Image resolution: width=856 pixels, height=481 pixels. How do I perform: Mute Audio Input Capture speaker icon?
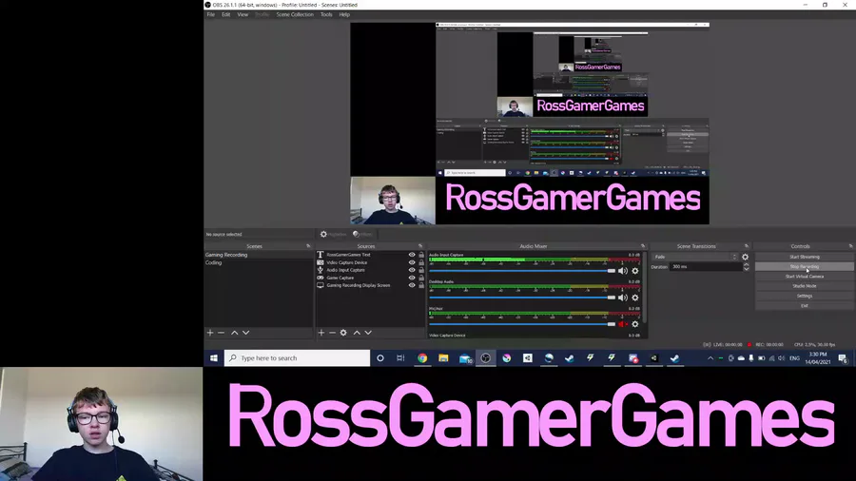[623, 271]
